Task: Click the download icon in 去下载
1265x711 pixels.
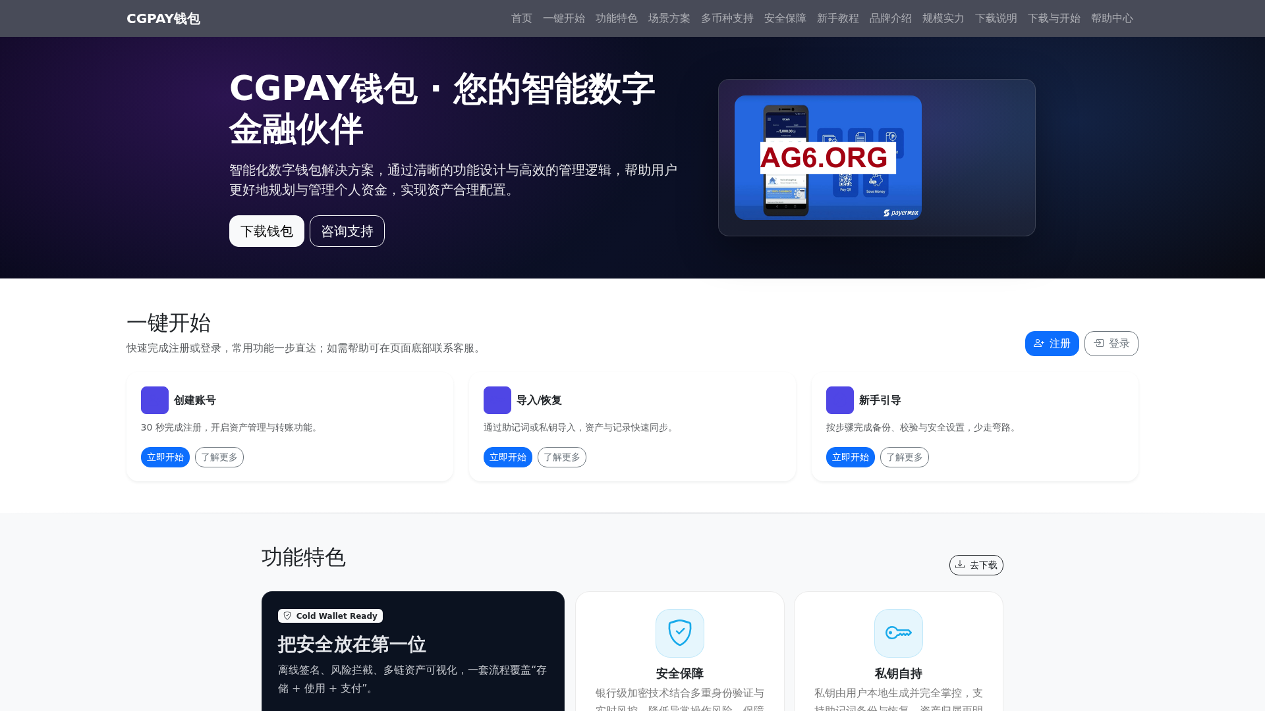Action: click(960, 564)
